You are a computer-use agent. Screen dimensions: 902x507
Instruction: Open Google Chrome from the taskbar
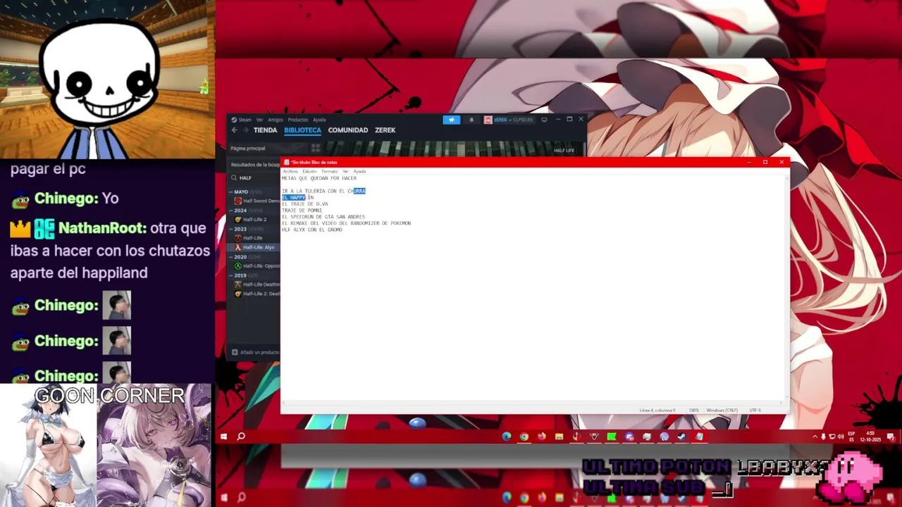[x=524, y=437]
